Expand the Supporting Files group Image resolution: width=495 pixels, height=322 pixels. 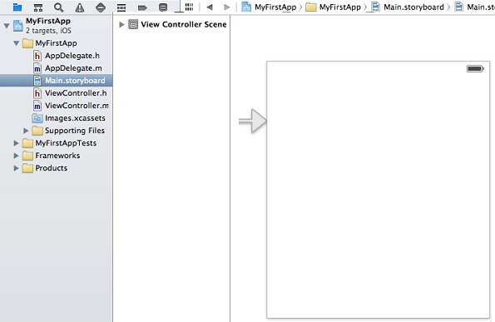(x=26, y=131)
